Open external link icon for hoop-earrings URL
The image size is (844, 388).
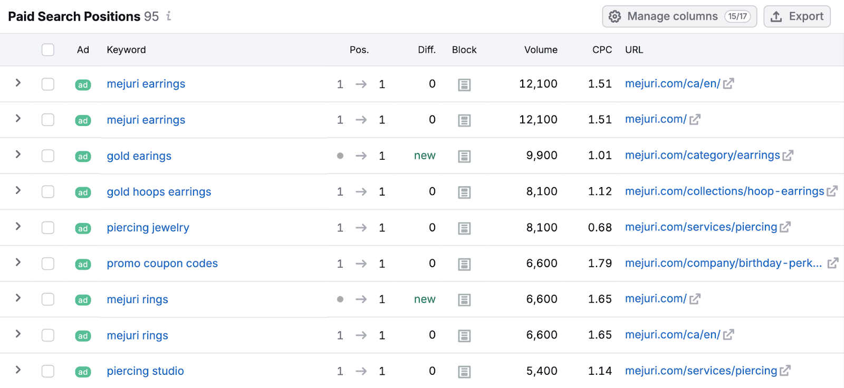tap(832, 191)
